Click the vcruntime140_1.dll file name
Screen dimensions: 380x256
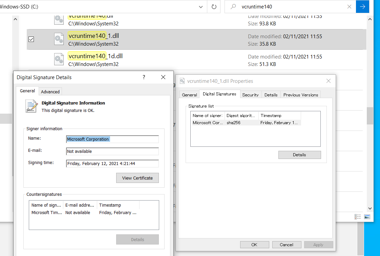click(93, 36)
